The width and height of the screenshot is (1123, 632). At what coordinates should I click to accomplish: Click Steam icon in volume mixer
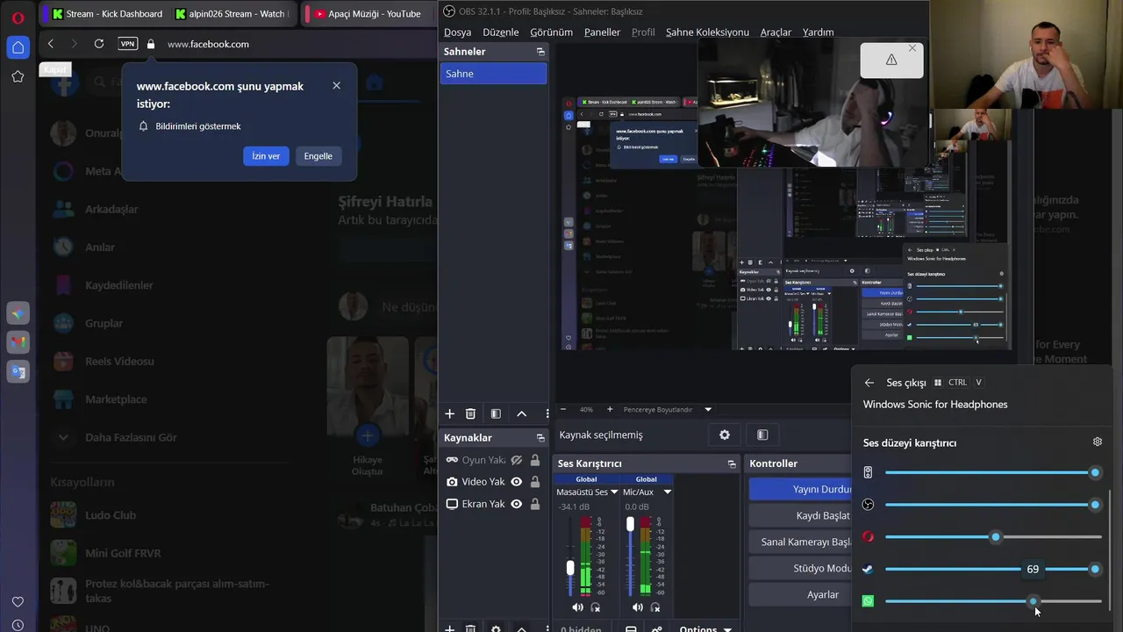[868, 569]
